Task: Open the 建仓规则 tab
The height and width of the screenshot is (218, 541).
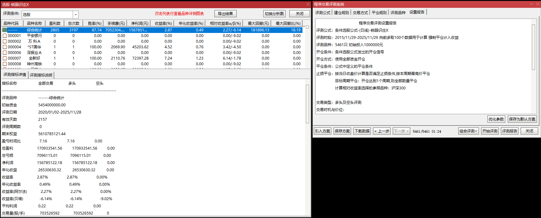Action: point(341,13)
